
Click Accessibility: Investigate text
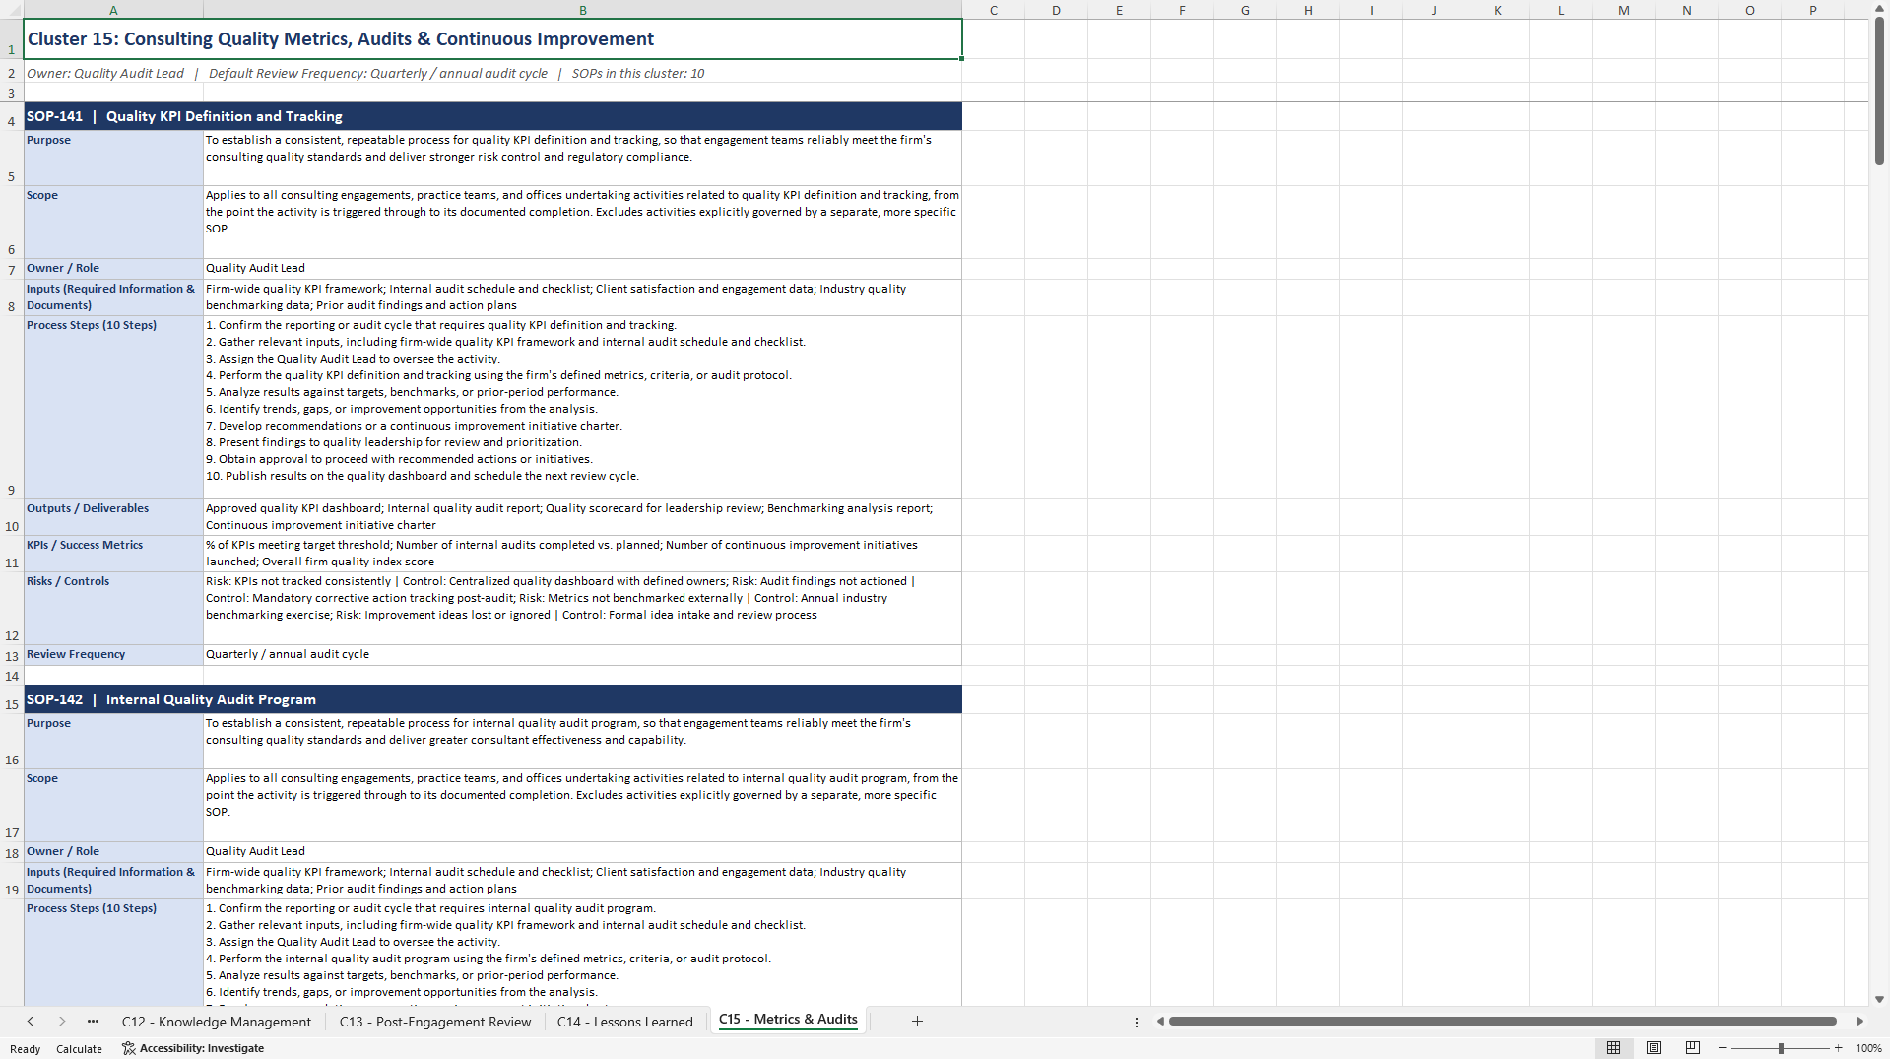202,1048
